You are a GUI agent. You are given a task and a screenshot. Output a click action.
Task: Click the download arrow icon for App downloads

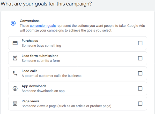tap(15, 88)
